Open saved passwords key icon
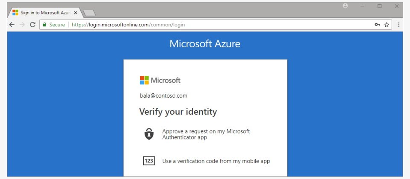Image resolution: width=410 pixels, height=179 pixels. 377,25
